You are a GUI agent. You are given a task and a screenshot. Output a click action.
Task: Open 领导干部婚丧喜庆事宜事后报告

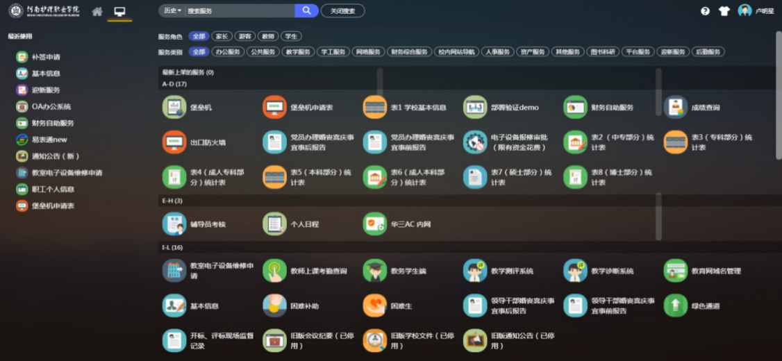[508, 305]
